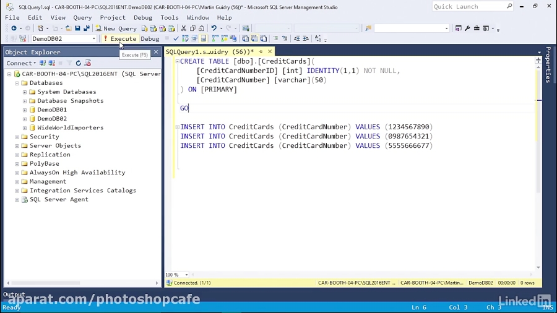Toggle Results to File icon
This screenshot has height=313, width=557.
point(263,39)
